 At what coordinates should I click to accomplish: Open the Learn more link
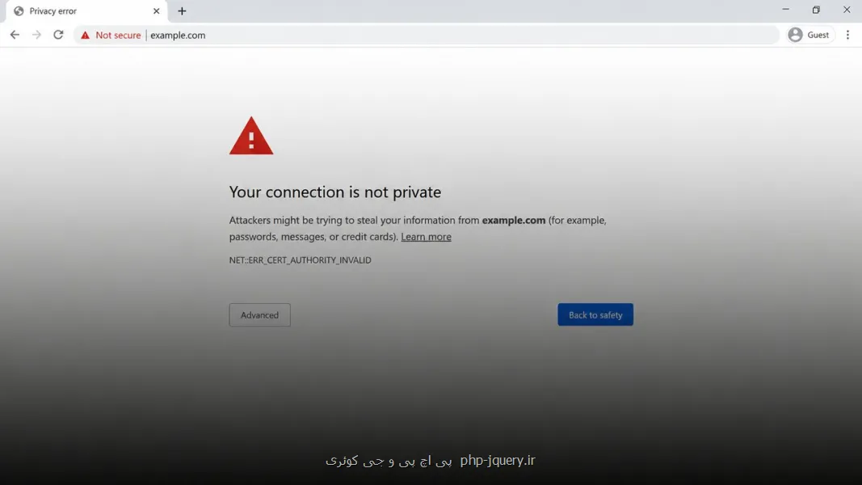pos(426,237)
